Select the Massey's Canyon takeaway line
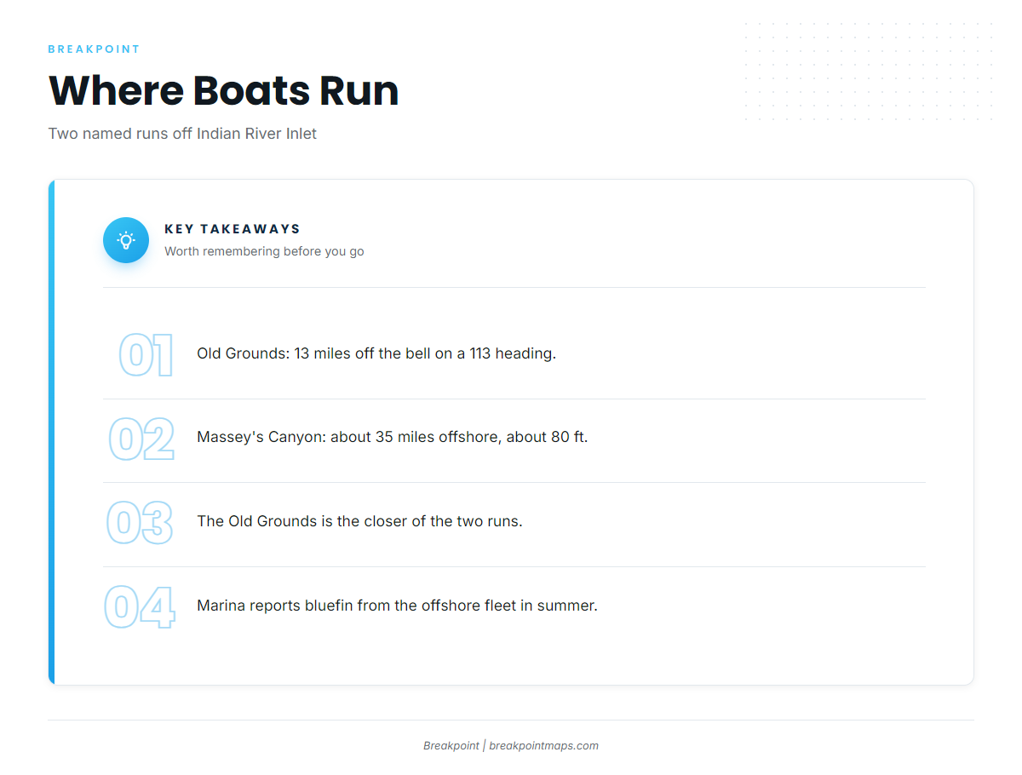This screenshot has width=1022, height=775. [392, 437]
